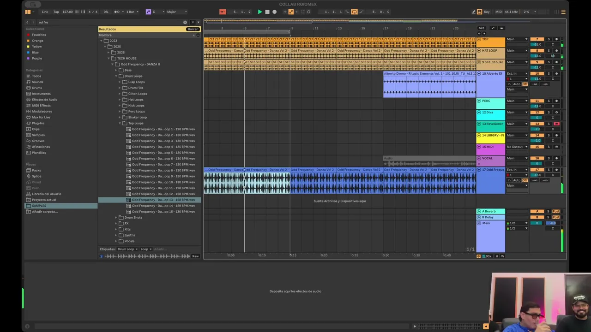
Task: Select the Purple collection
Action: [x=37, y=59]
